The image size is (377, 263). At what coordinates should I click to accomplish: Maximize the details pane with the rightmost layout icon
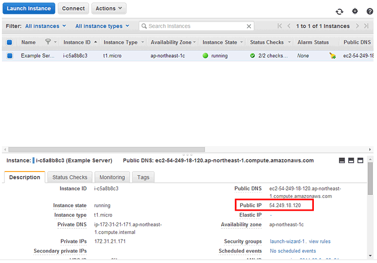click(x=360, y=160)
